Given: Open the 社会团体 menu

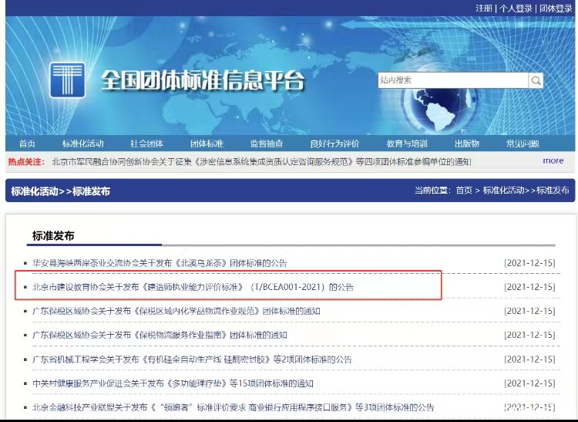Looking at the screenshot, I should pos(146,143).
